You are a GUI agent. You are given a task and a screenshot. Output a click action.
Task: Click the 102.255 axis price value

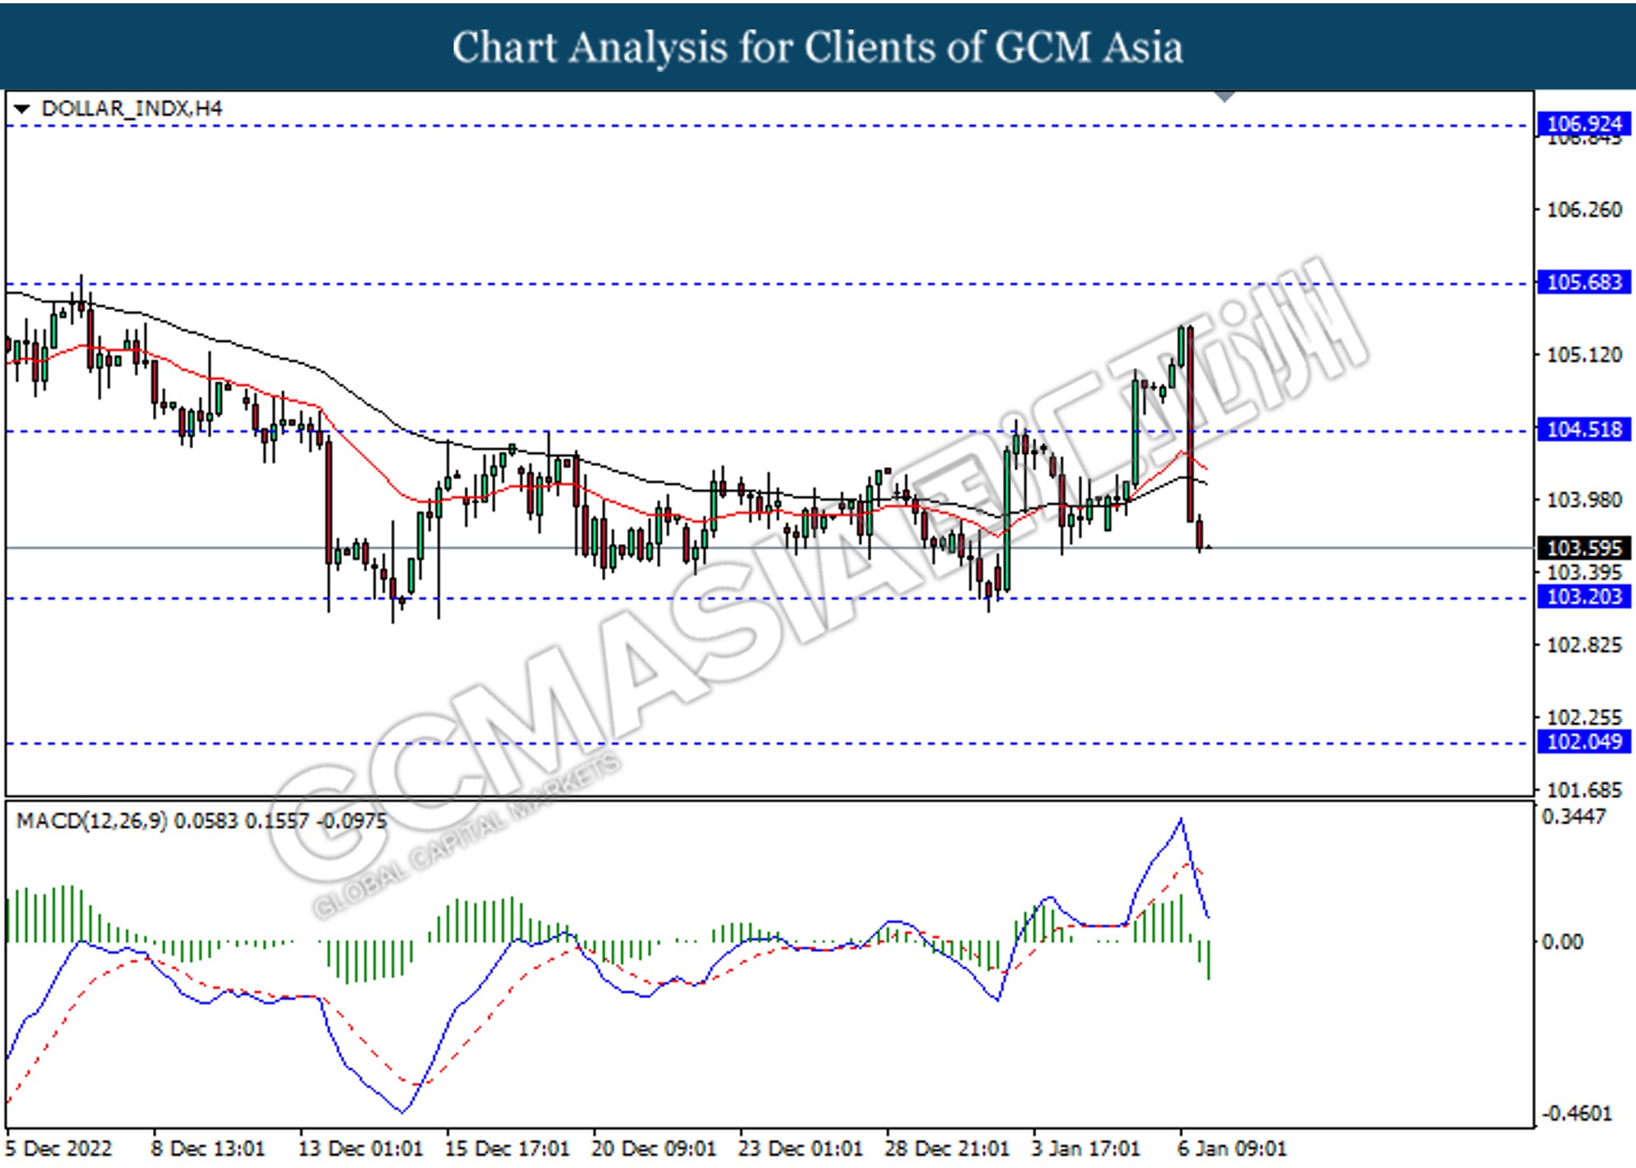[1584, 717]
